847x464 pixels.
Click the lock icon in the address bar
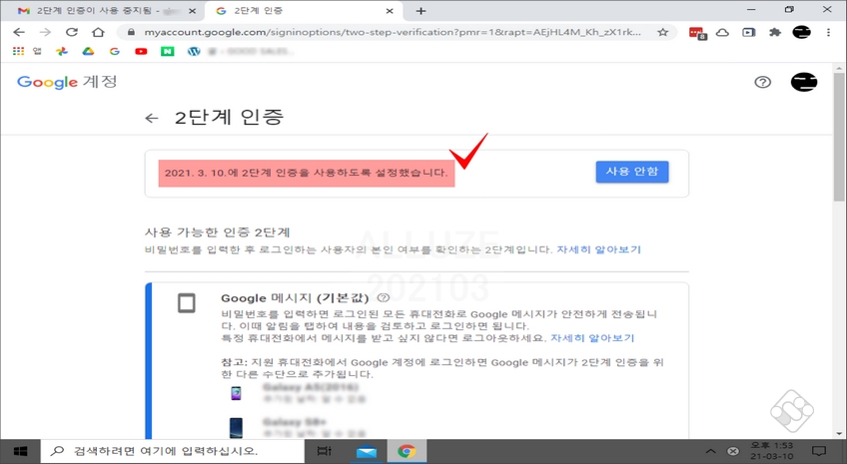coord(131,32)
